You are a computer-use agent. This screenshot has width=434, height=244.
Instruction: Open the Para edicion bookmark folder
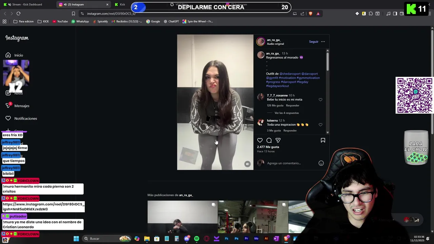point(23,21)
